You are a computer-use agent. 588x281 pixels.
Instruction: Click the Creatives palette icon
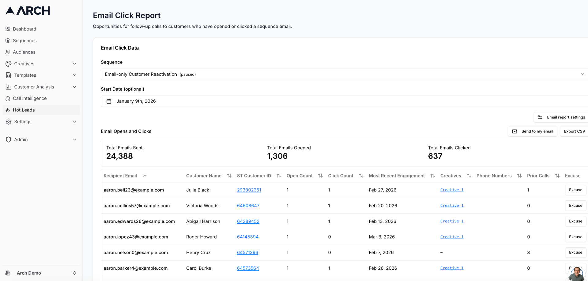(9, 64)
